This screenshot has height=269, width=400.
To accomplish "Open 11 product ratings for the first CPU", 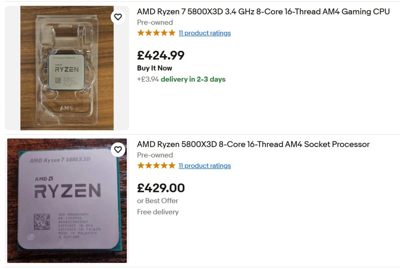I will [x=205, y=33].
